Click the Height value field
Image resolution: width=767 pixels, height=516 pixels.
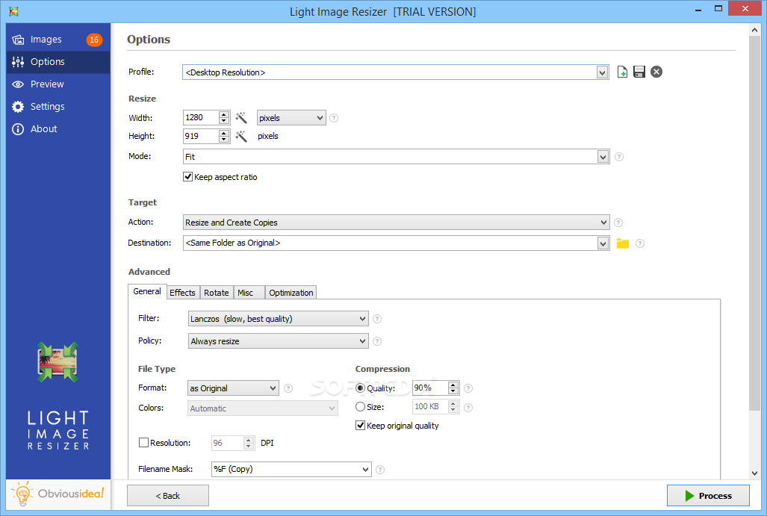201,136
